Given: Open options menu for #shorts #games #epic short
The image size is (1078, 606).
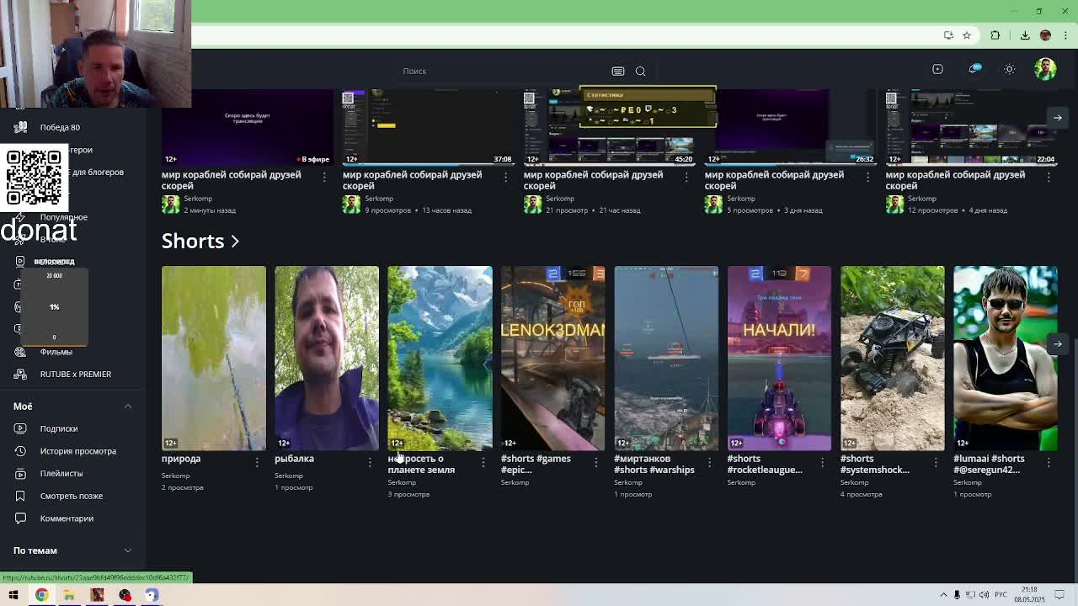Looking at the screenshot, I should tap(596, 462).
